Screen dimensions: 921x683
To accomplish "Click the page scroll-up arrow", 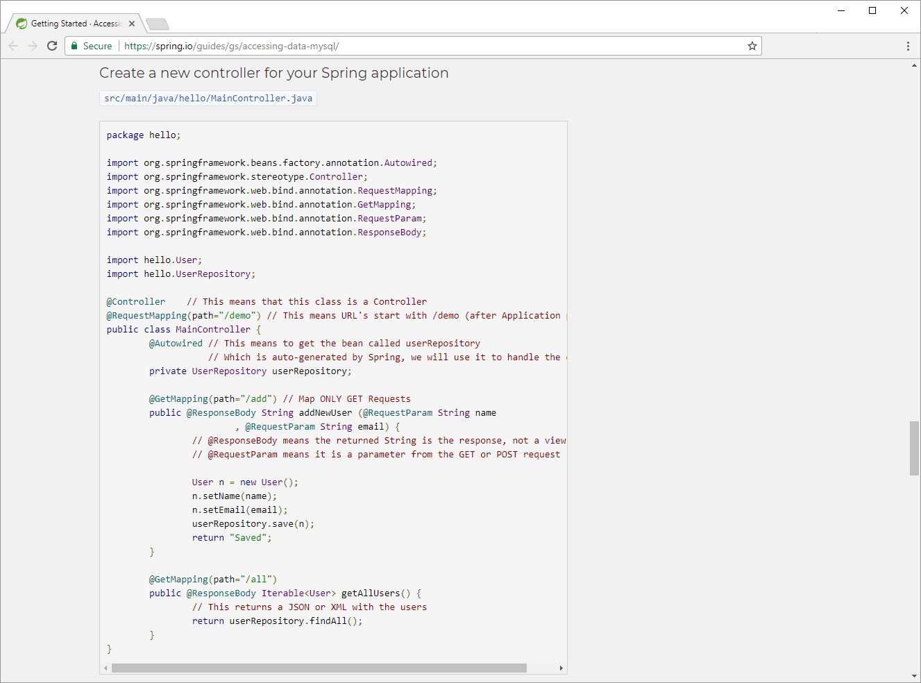I will pos(914,65).
